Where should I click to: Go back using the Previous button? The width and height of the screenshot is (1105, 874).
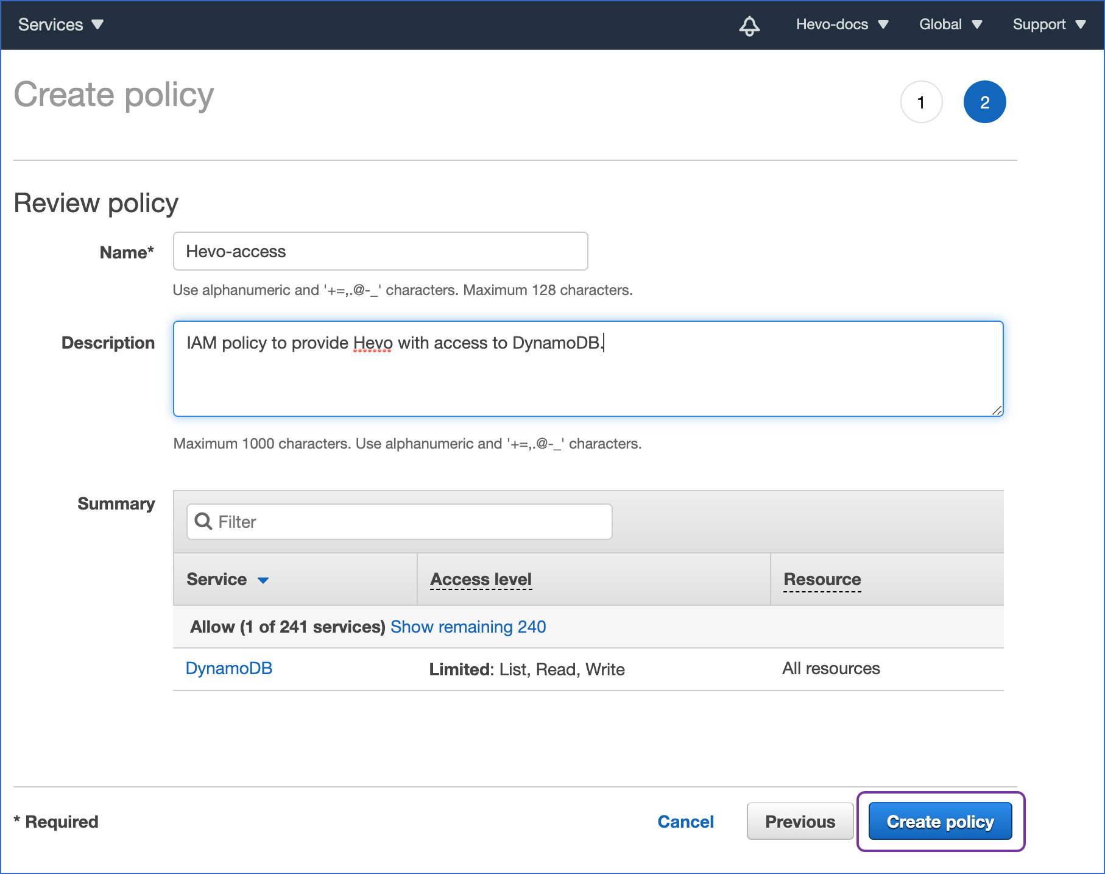tap(800, 821)
